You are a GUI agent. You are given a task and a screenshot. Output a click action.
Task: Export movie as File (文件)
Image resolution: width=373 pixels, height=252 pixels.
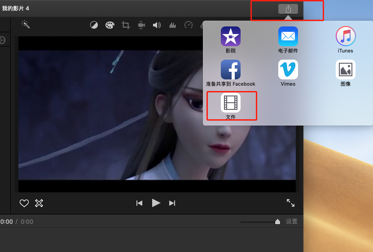tap(231, 106)
